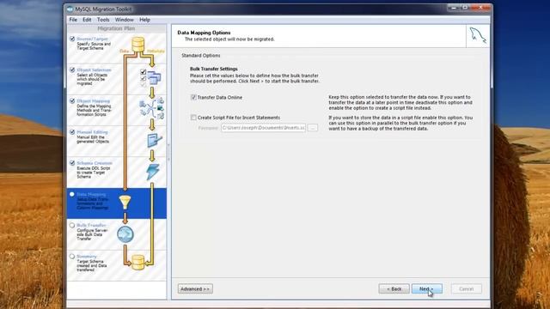
Task: Click the Data Mapping funnel icon
Action: [125, 203]
